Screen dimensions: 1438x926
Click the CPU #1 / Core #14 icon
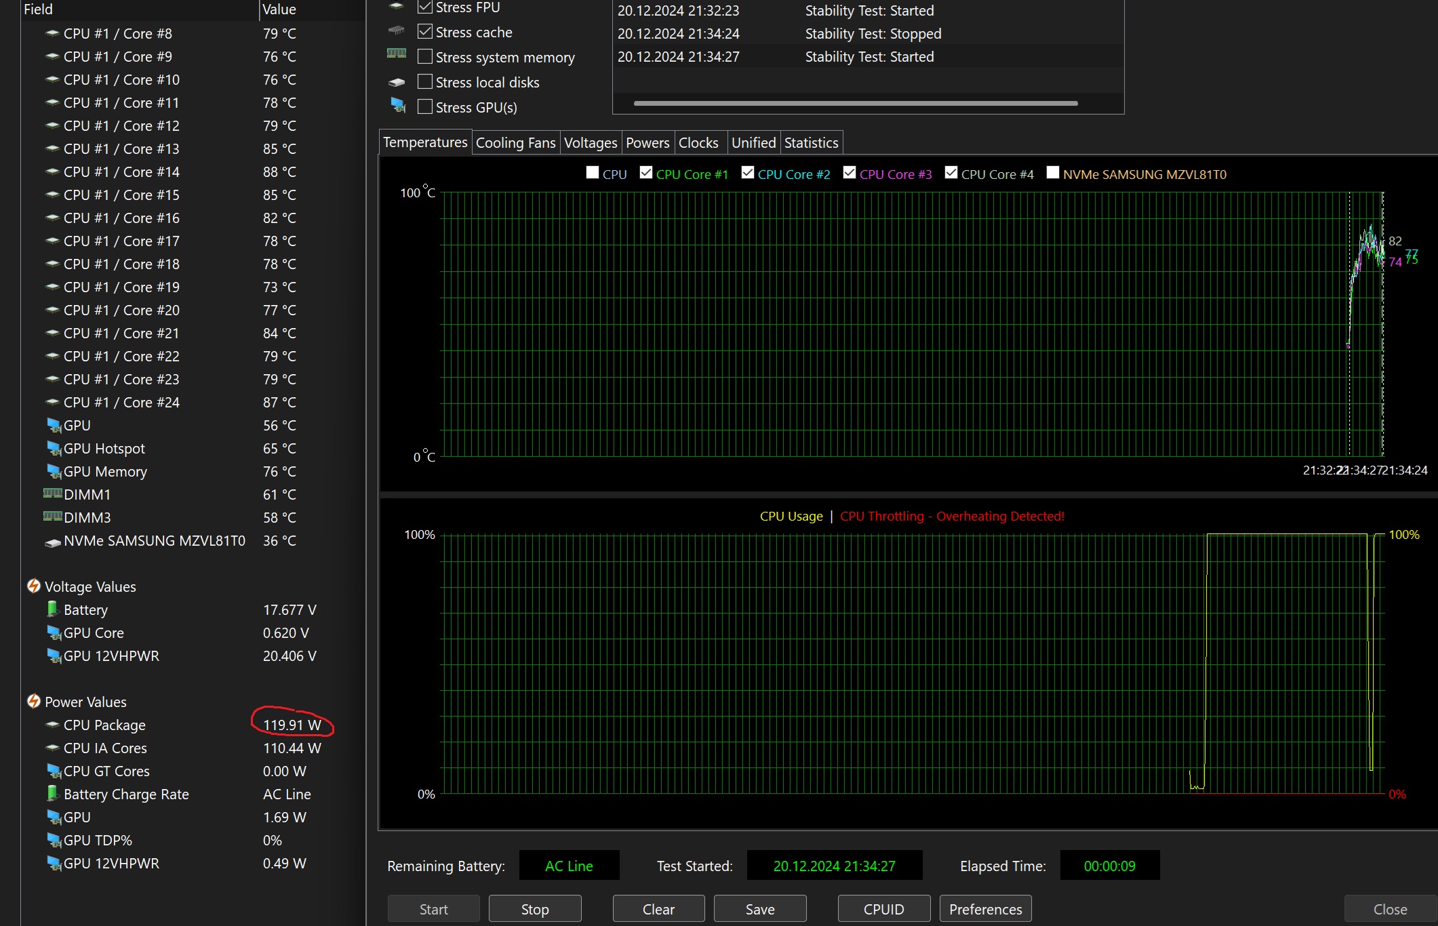pos(52,172)
